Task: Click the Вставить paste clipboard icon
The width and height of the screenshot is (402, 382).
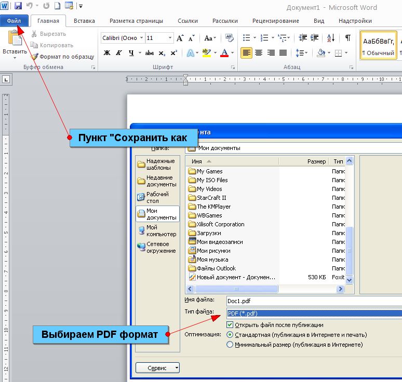Action: tap(15, 38)
